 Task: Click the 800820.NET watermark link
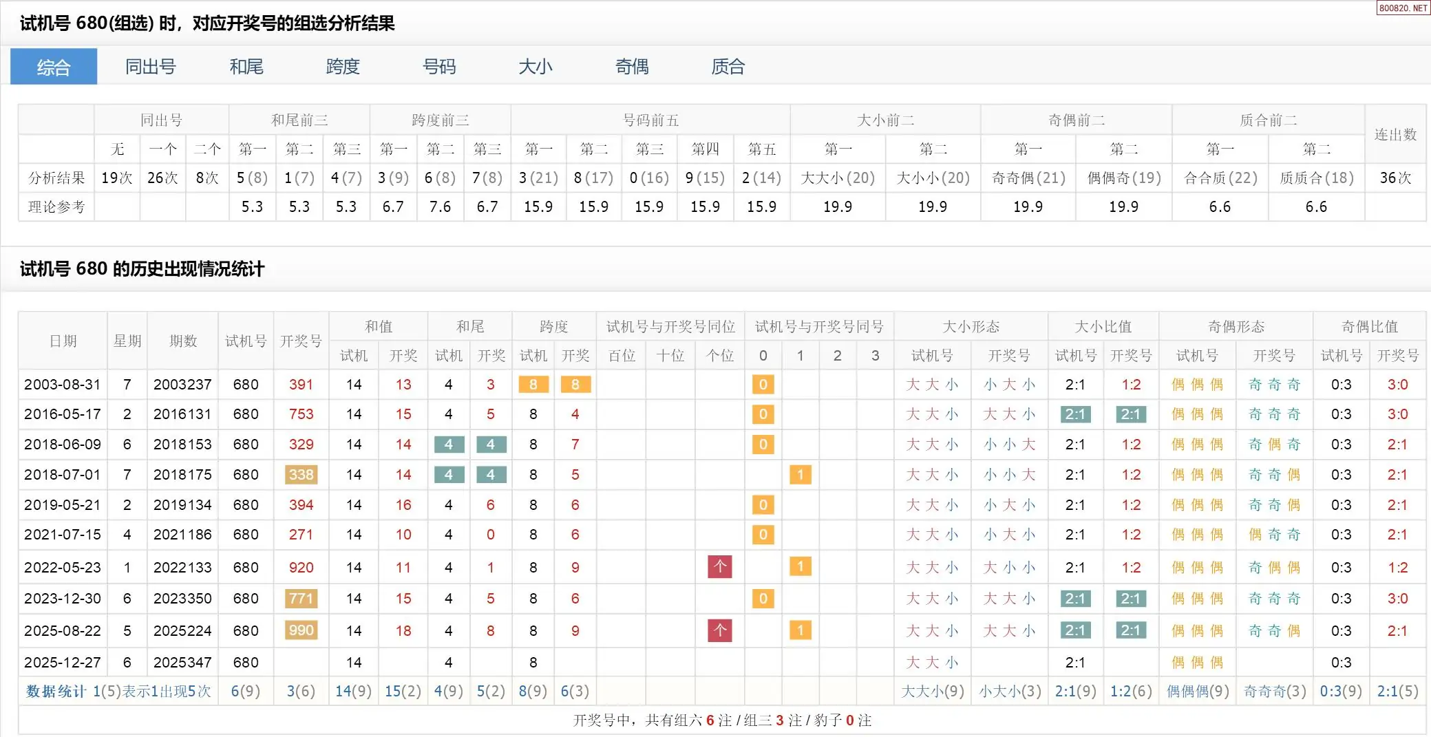[1403, 8]
